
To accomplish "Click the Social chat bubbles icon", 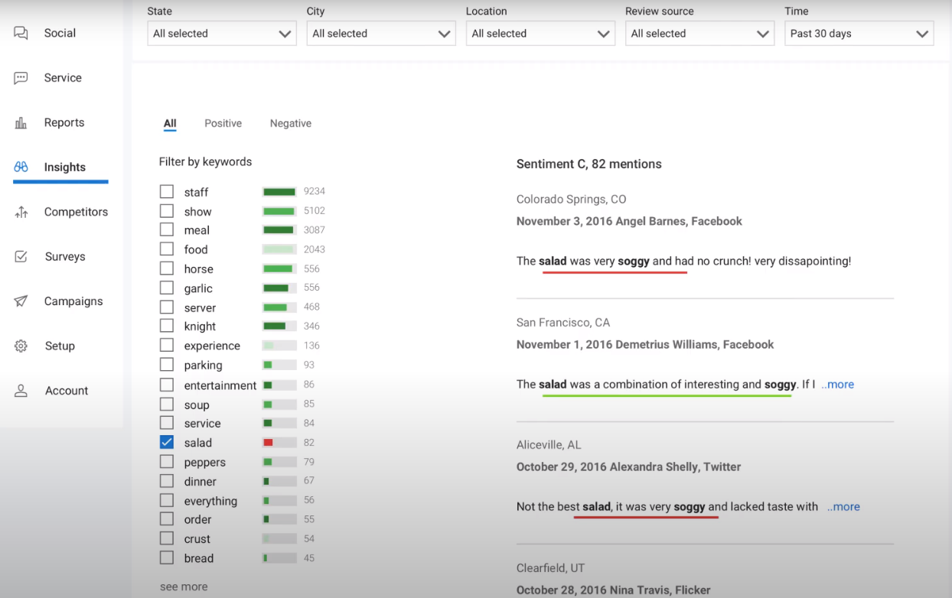I will 21,33.
